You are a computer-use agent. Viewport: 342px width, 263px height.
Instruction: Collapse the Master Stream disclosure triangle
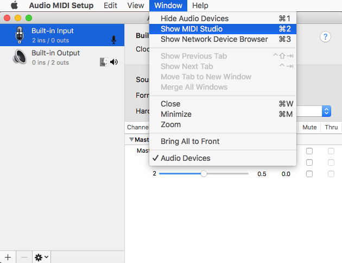[131, 139]
